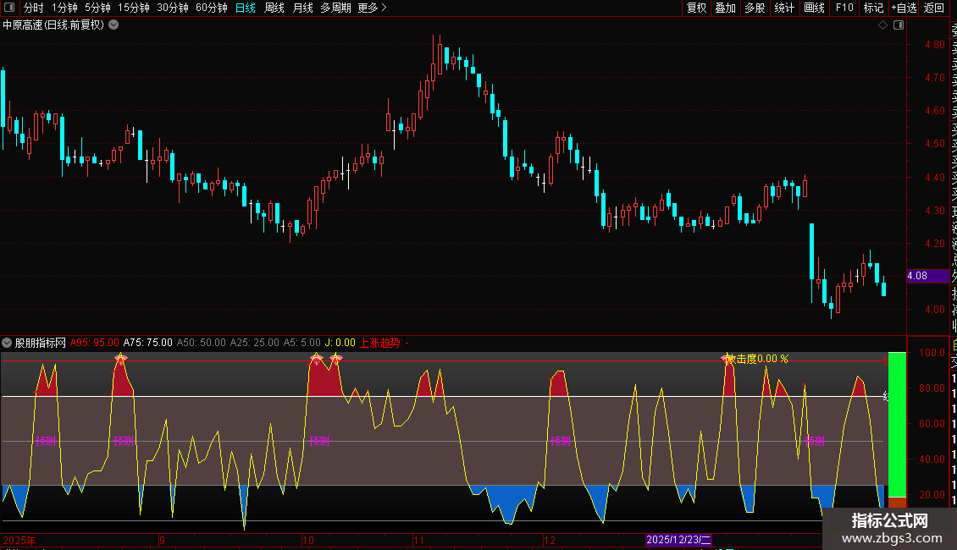
Task: Select the 1分钟 period
Action: click(64, 8)
